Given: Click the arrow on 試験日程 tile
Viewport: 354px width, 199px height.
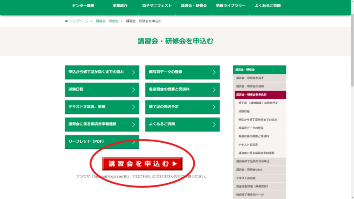Looking at the screenshot, I should point(133,90).
